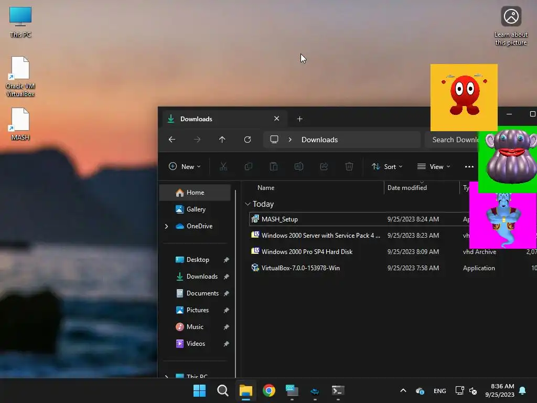Screen dimensions: 537x403
Task: Click breadcrumb chevron before Downloads
Action: 289,140
